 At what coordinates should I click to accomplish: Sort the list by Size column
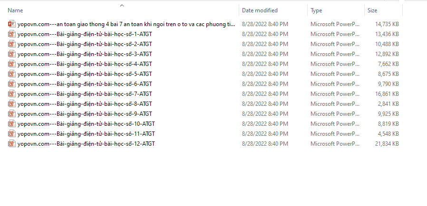[x=372, y=10]
